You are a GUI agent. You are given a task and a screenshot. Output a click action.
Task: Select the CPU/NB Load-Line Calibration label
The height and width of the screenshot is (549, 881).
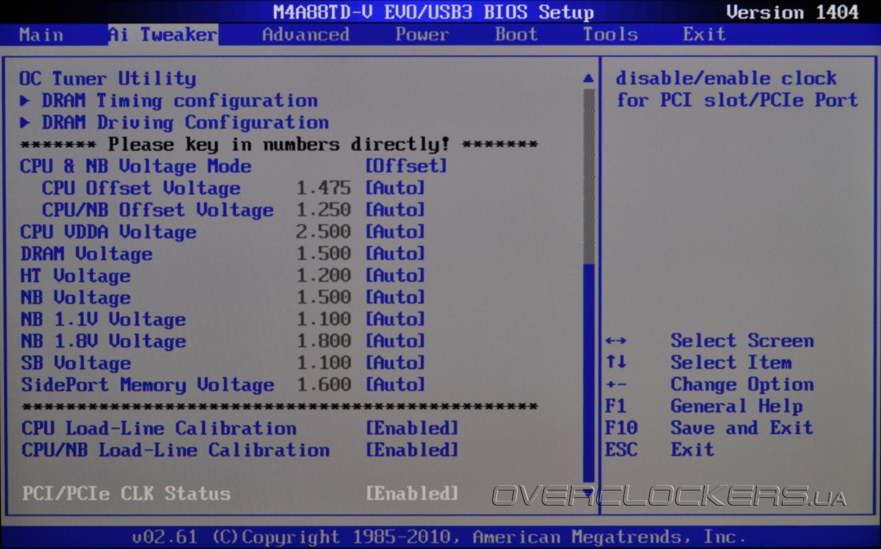[175, 450]
